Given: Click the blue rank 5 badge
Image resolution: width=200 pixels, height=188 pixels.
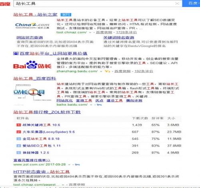Looking at the screenshot, I should tap(19, 153).
